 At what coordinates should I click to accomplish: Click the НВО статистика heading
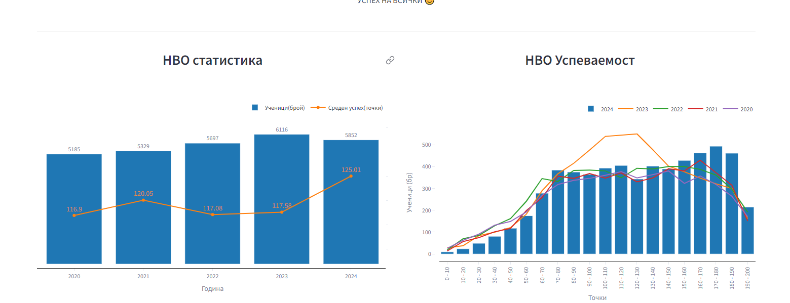point(212,61)
